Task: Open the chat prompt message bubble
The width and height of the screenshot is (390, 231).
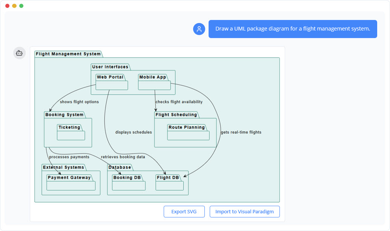Action: pyautogui.click(x=293, y=29)
